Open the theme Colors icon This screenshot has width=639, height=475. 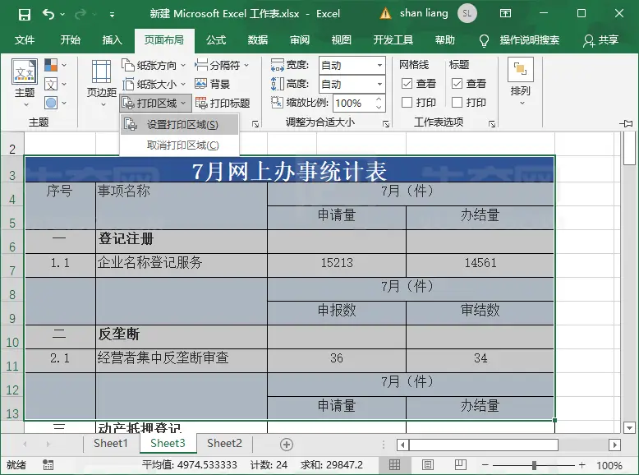coord(51,65)
